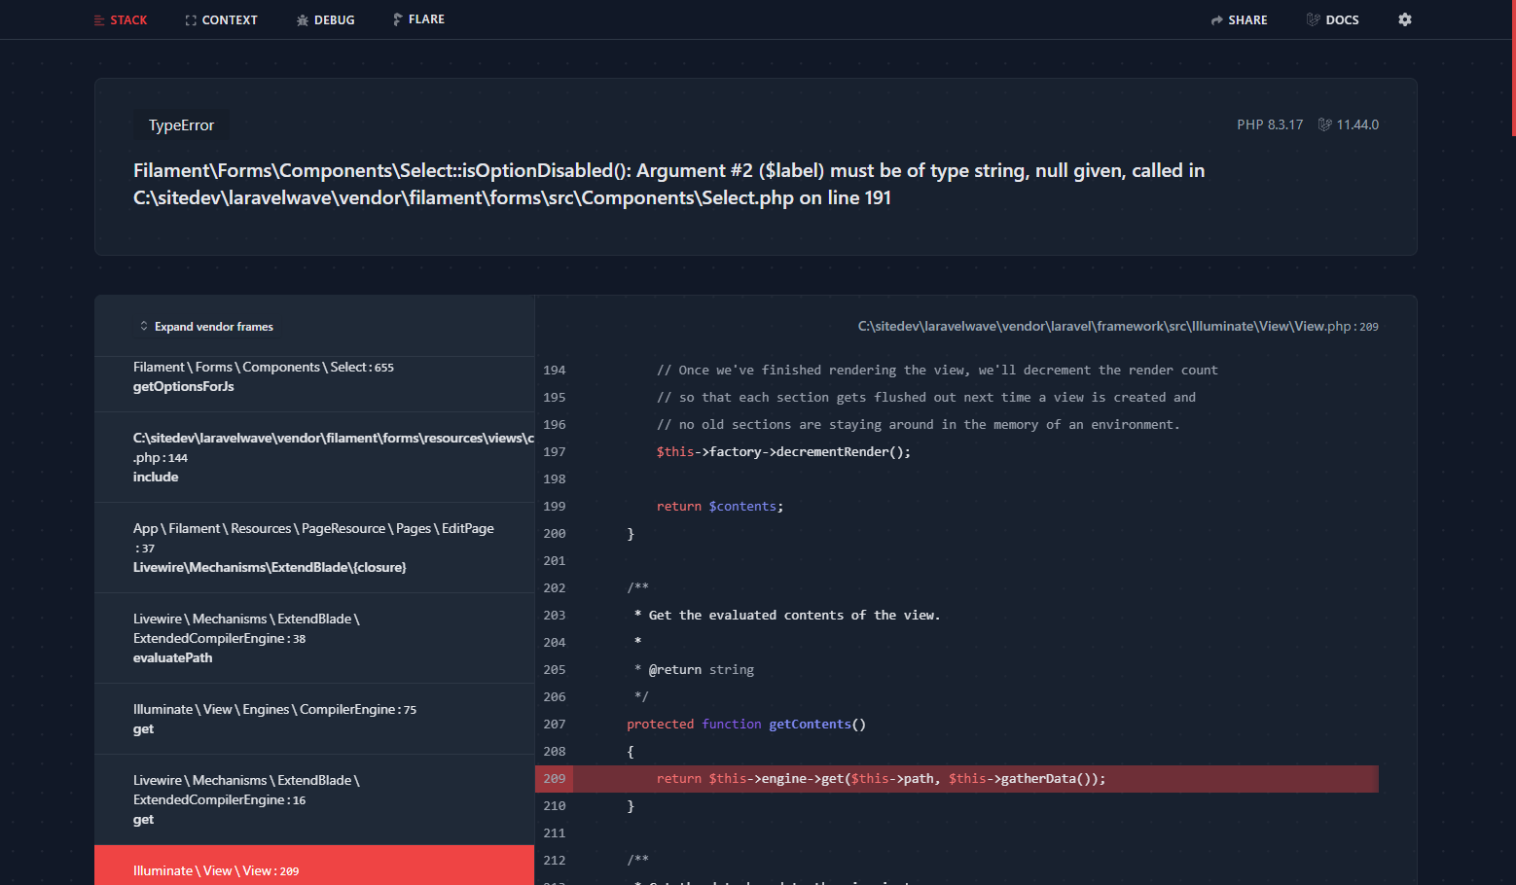The width and height of the screenshot is (1516, 885).
Task: Click the CONTEXT brackets icon
Action: click(191, 20)
